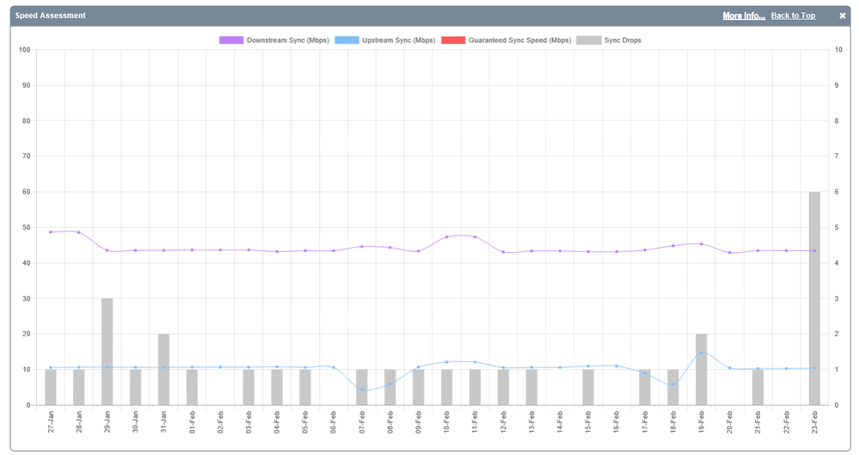
Task: Click the 18-Feb upstream data point
Action: point(673,384)
